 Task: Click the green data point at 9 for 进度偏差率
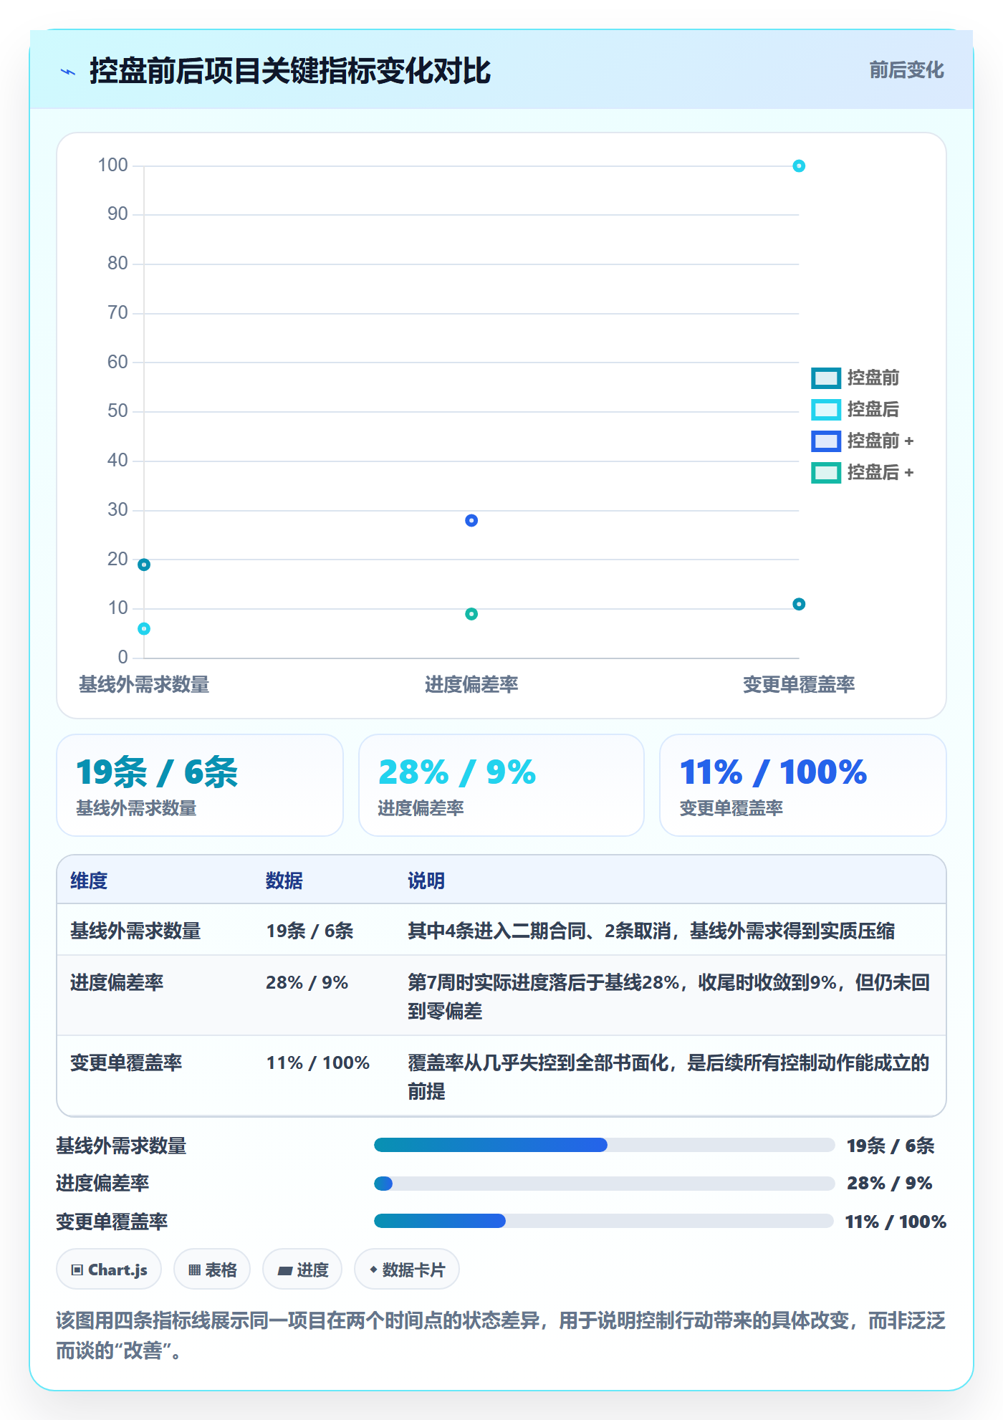click(x=471, y=614)
